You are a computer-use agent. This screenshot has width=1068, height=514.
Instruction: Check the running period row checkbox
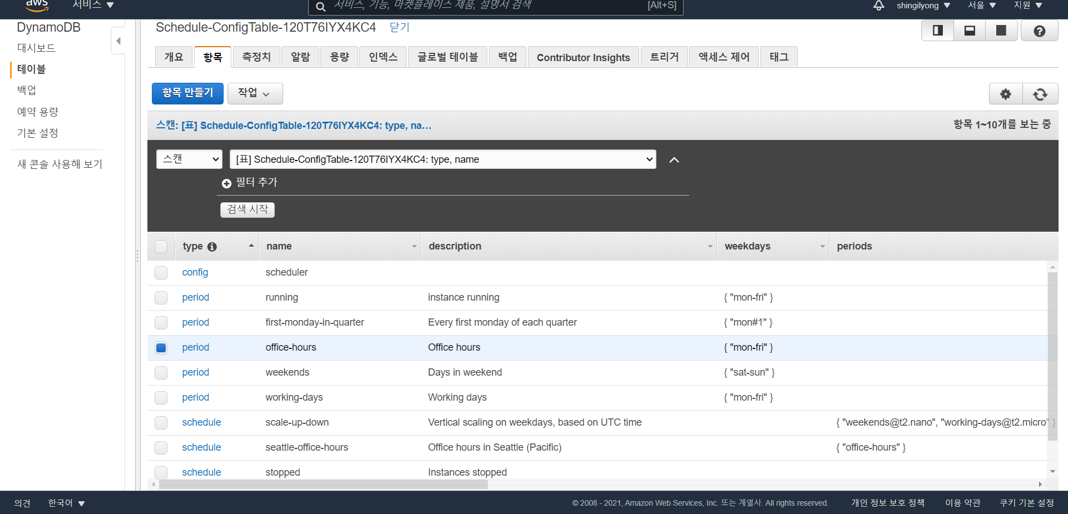[161, 298]
